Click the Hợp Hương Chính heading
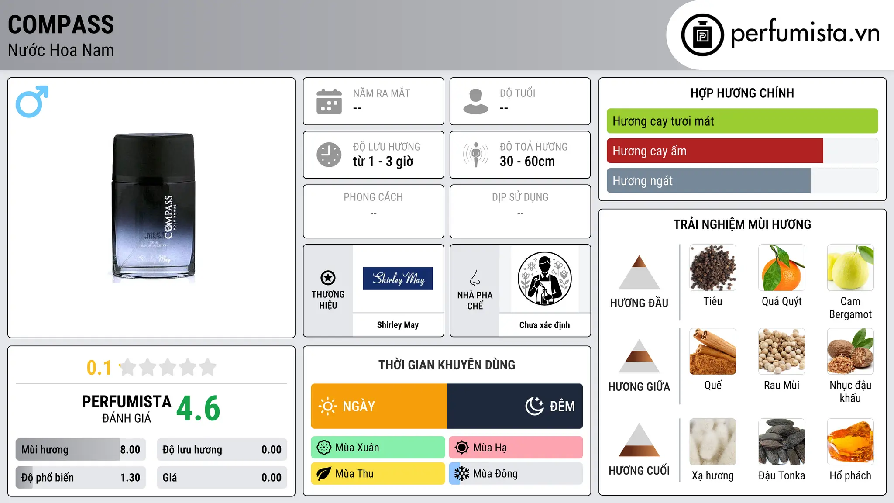 742,93
